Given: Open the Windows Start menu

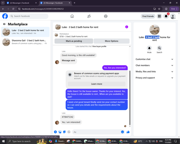Looking at the screenshot, I should coord(3,141).
